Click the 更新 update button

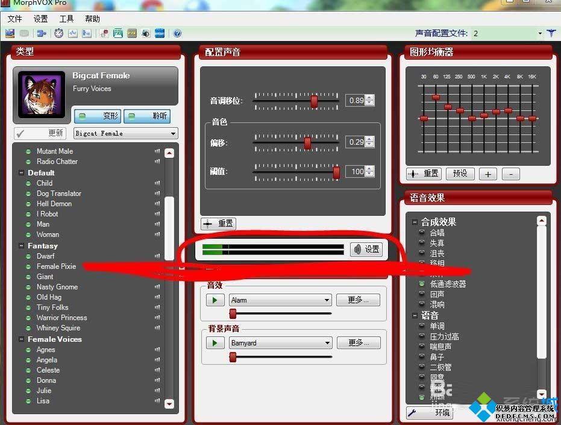[x=40, y=133]
